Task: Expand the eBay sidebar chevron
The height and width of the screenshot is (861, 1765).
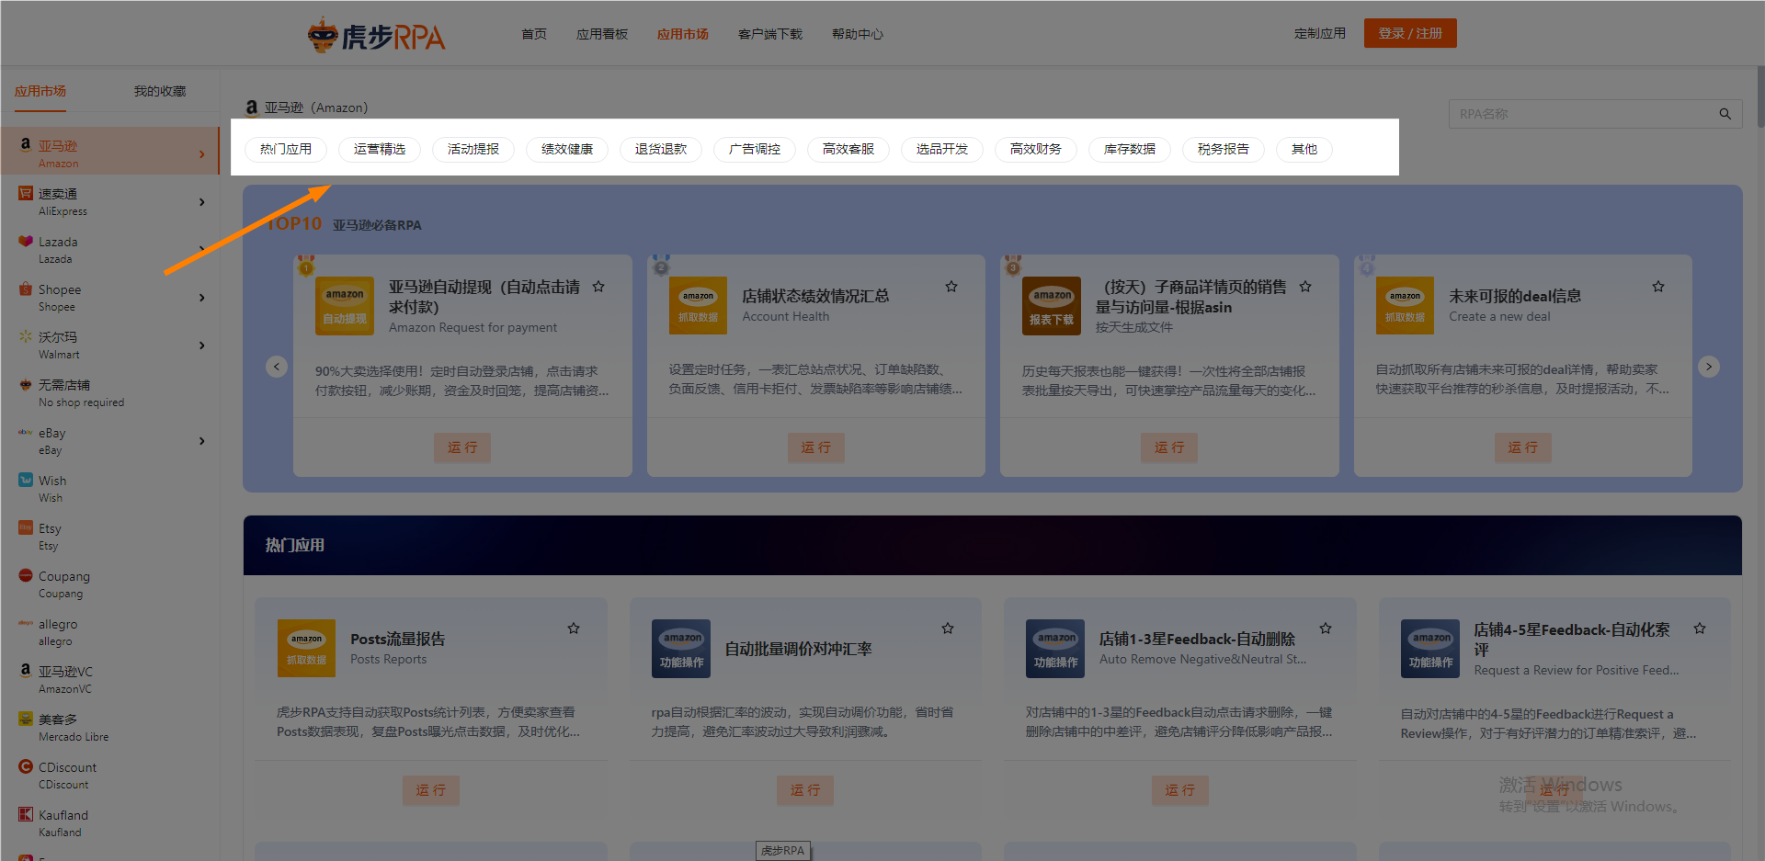Action: pyautogui.click(x=202, y=441)
